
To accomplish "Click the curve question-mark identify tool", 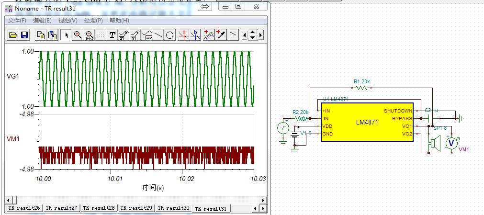I will click(x=135, y=35).
